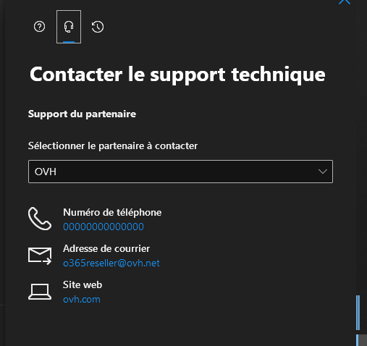Open the request history clock icon
Image resolution: width=367 pixels, height=346 pixels.
click(98, 27)
